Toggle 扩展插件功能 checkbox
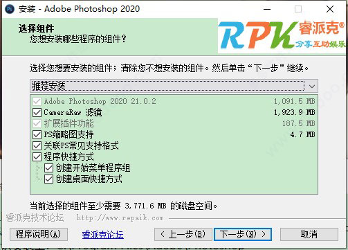 37,123
